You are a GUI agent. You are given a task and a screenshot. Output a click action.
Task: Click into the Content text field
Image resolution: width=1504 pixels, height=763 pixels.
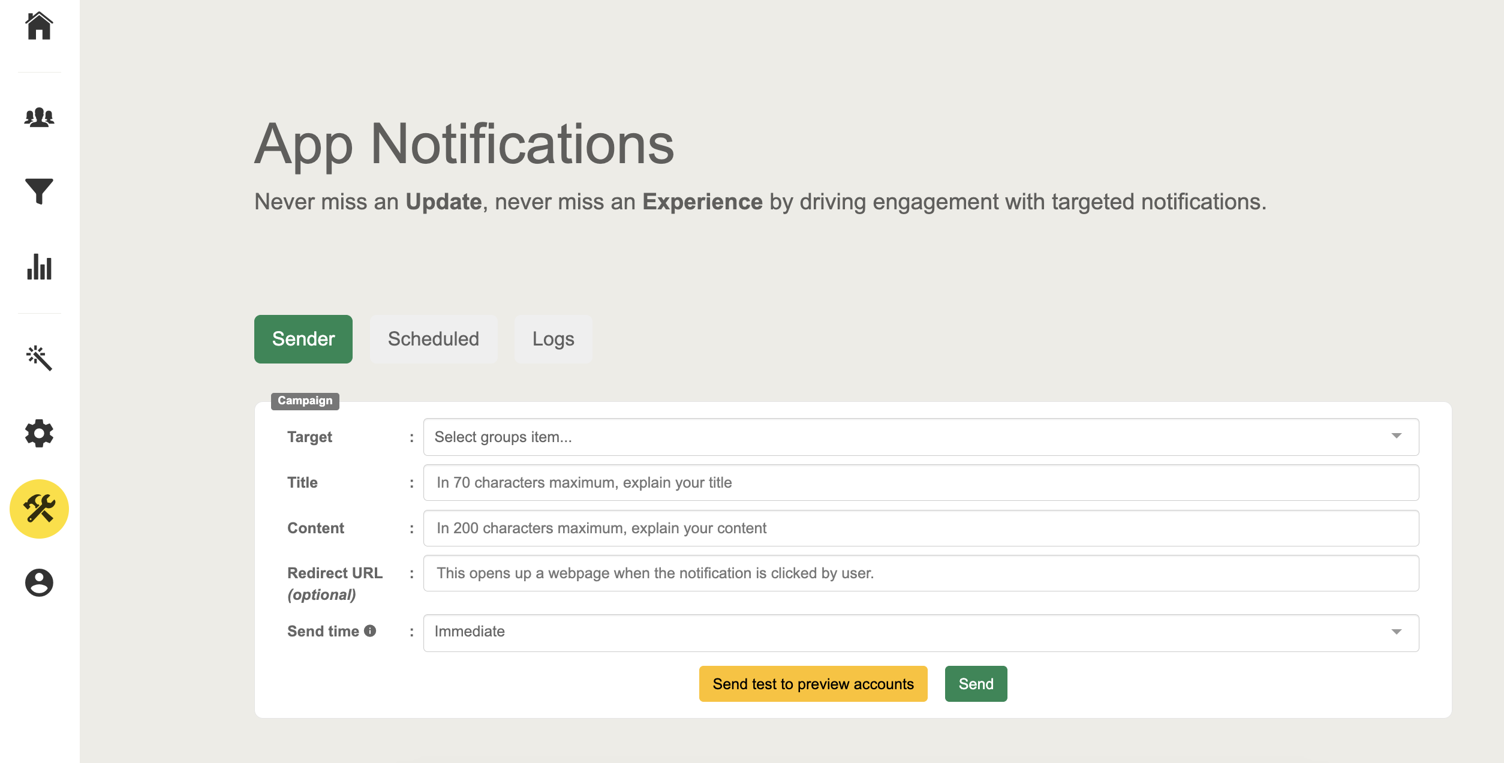[921, 528]
